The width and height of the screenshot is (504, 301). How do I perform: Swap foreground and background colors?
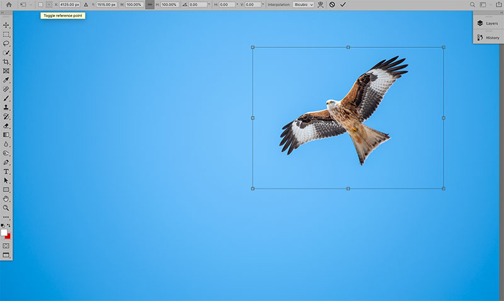click(9, 225)
